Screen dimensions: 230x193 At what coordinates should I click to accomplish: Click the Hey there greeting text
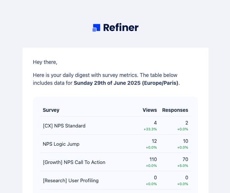coord(45,62)
